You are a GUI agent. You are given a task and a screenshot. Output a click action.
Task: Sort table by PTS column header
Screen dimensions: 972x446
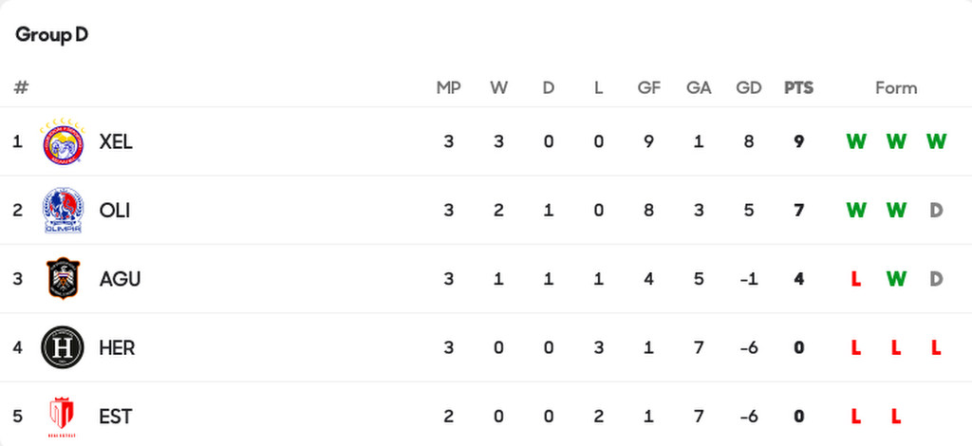(x=798, y=87)
